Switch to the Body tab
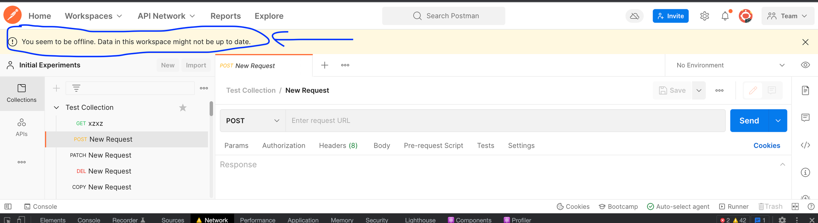This screenshot has height=223, width=818. (382, 146)
